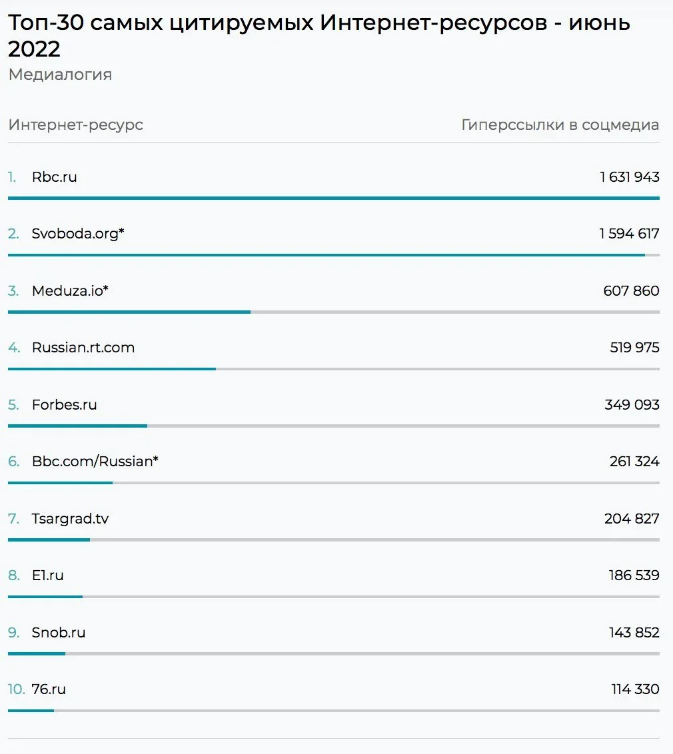Click the value 1 631 943
673x754 pixels.
tap(629, 177)
